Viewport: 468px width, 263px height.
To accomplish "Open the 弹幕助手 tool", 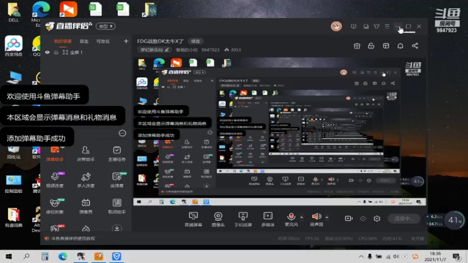I will [55, 154].
